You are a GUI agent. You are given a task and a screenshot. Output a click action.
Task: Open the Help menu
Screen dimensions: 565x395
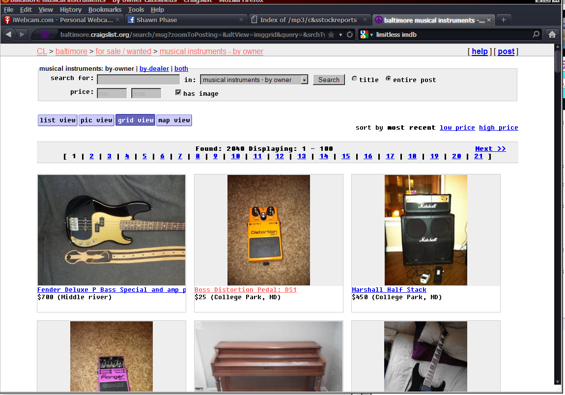[x=158, y=10]
